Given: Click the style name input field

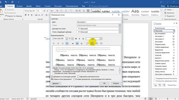Looking at the screenshot, I should pos(99,22).
